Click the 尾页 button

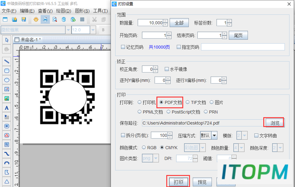(x=238, y=35)
